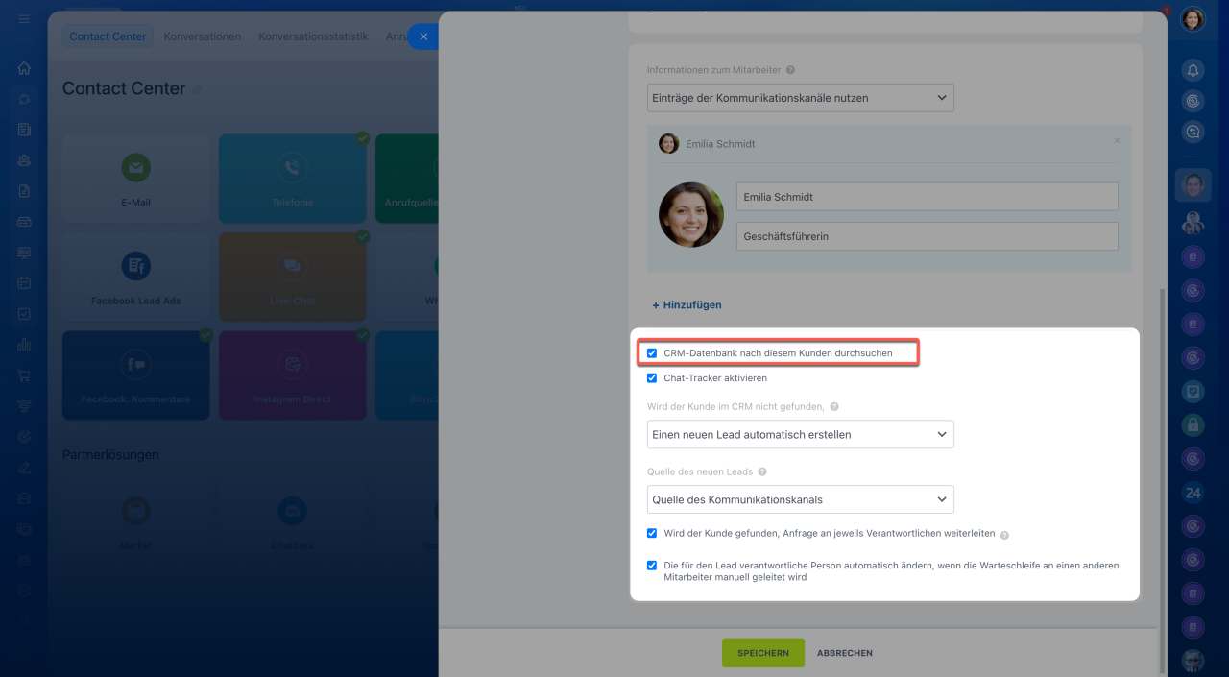Open the Live-Chat channel card

pyautogui.click(x=292, y=277)
